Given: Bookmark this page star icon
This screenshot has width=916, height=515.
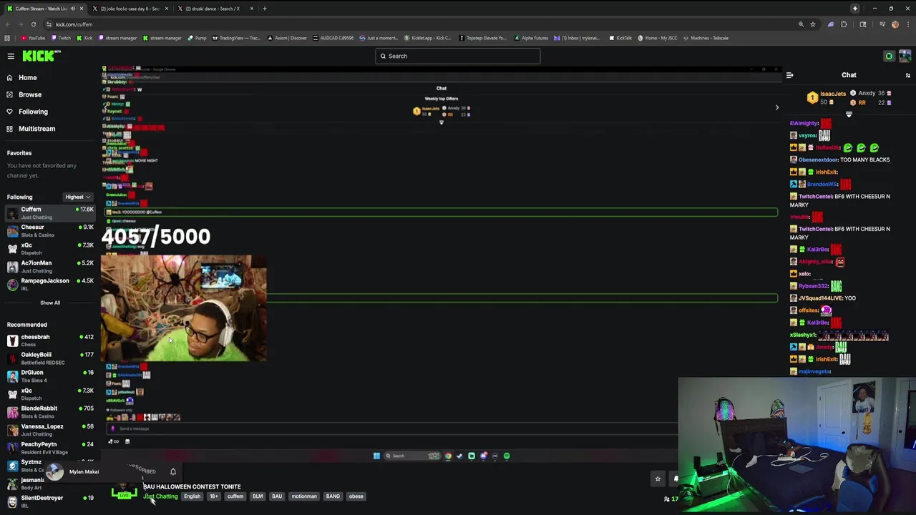Looking at the screenshot, I should [813, 24].
